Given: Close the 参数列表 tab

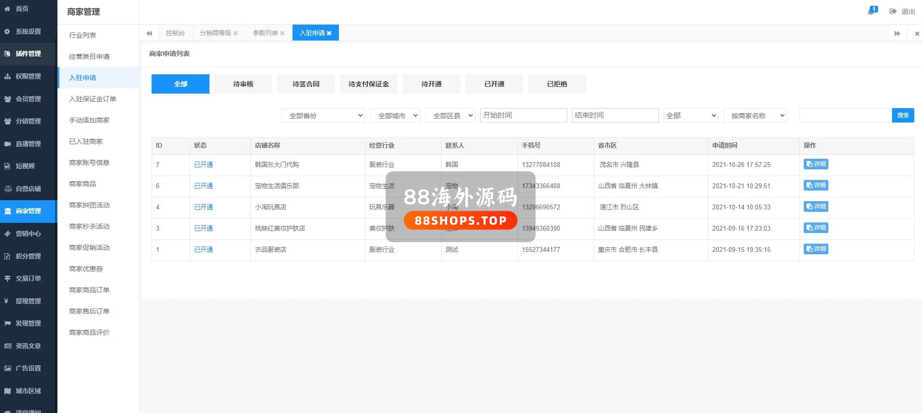Looking at the screenshot, I should pyautogui.click(x=282, y=33).
